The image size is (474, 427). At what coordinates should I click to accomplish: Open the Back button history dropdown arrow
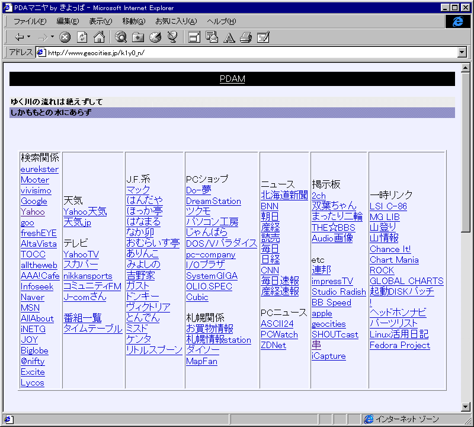pos(28,37)
